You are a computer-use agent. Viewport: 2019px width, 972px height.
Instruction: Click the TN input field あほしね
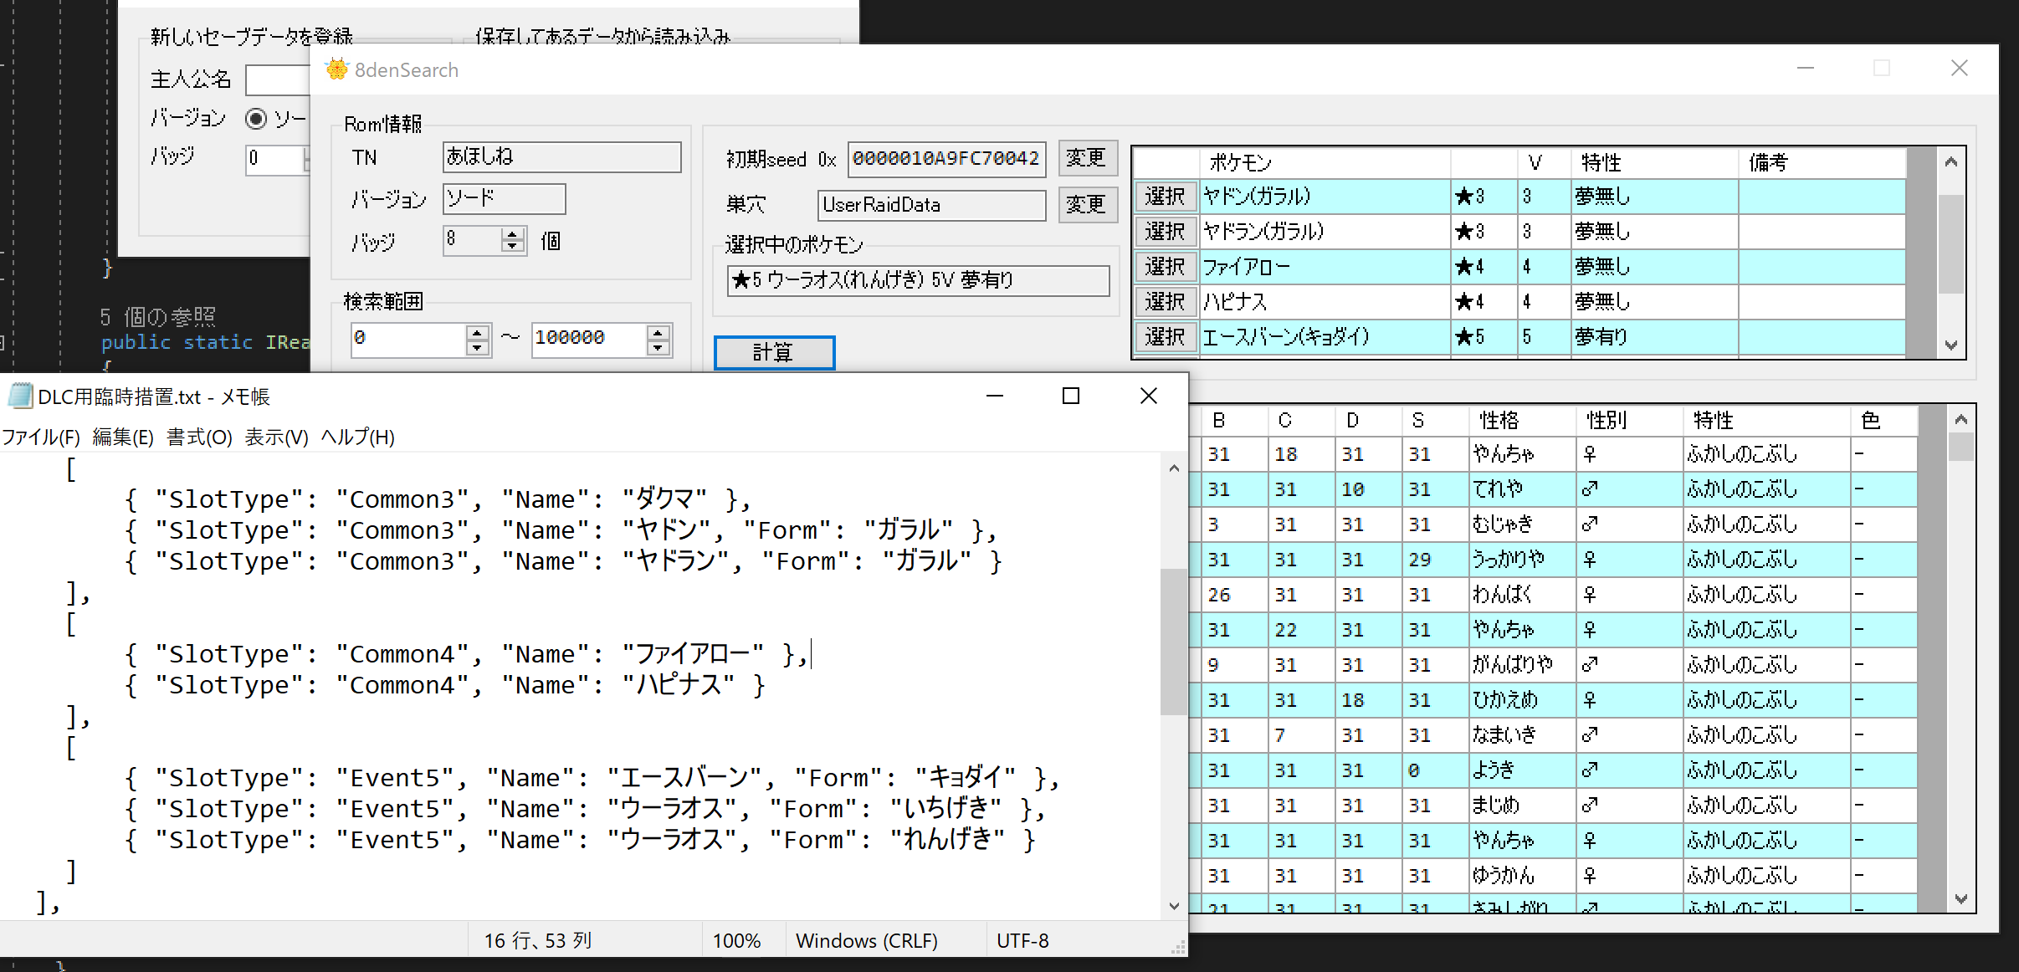[x=561, y=157]
